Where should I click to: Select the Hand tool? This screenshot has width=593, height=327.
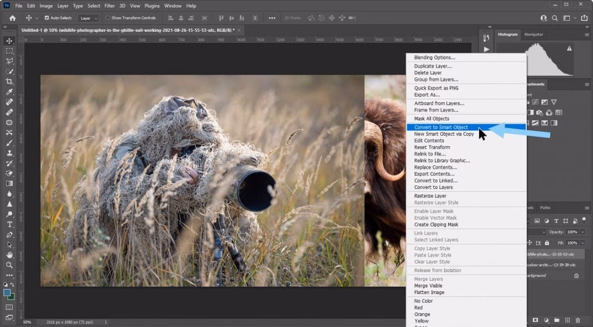point(9,255)
